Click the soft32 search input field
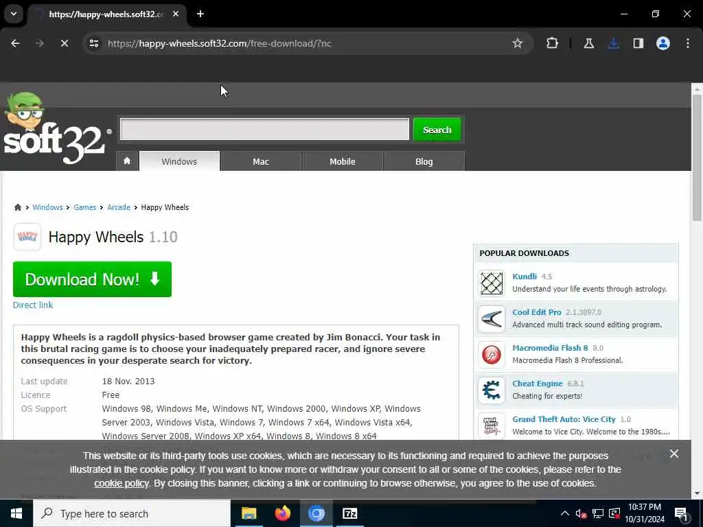Viewport: 703px width, 527px height. pyautogui.click(x=264, y=129)
